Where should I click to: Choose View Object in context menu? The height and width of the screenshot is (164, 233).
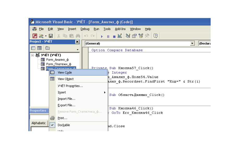(x=78, y=79)
